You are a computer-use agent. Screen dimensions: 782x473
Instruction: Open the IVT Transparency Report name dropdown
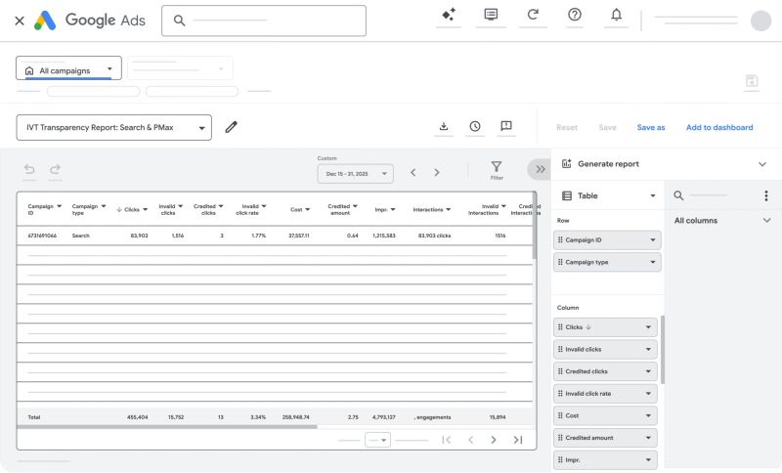pos(113,128)
